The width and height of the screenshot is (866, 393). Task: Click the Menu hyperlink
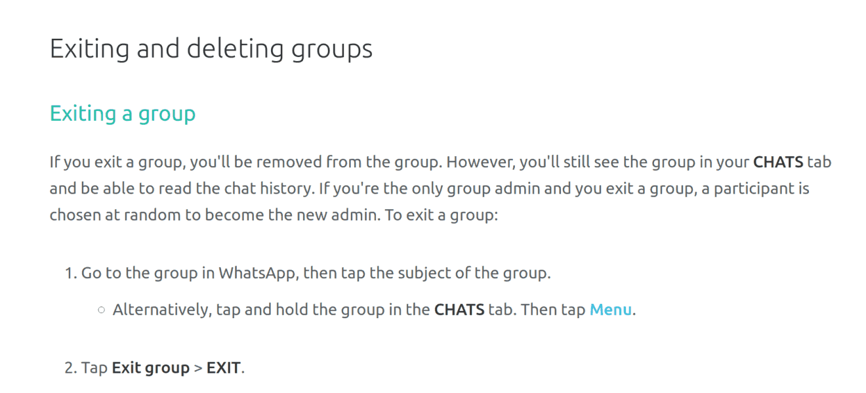point(611,310)
